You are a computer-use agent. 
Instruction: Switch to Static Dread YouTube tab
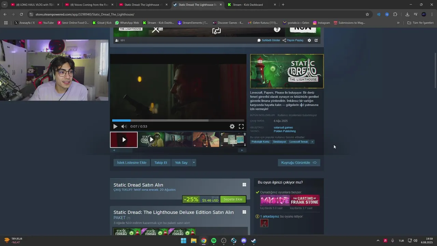coord(143,5)
